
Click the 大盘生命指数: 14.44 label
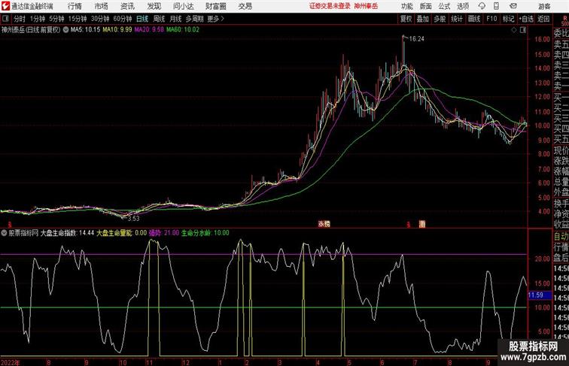click(67, 233)
